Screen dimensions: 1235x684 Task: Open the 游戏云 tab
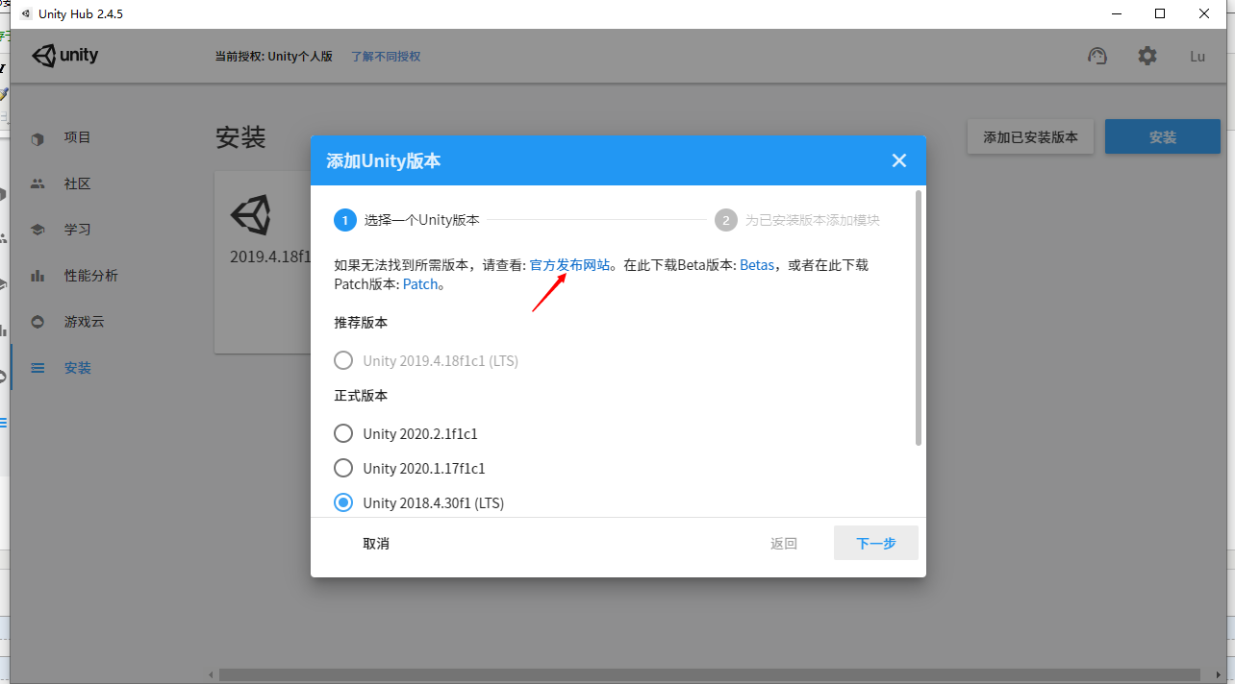click(x=85, y=322)
